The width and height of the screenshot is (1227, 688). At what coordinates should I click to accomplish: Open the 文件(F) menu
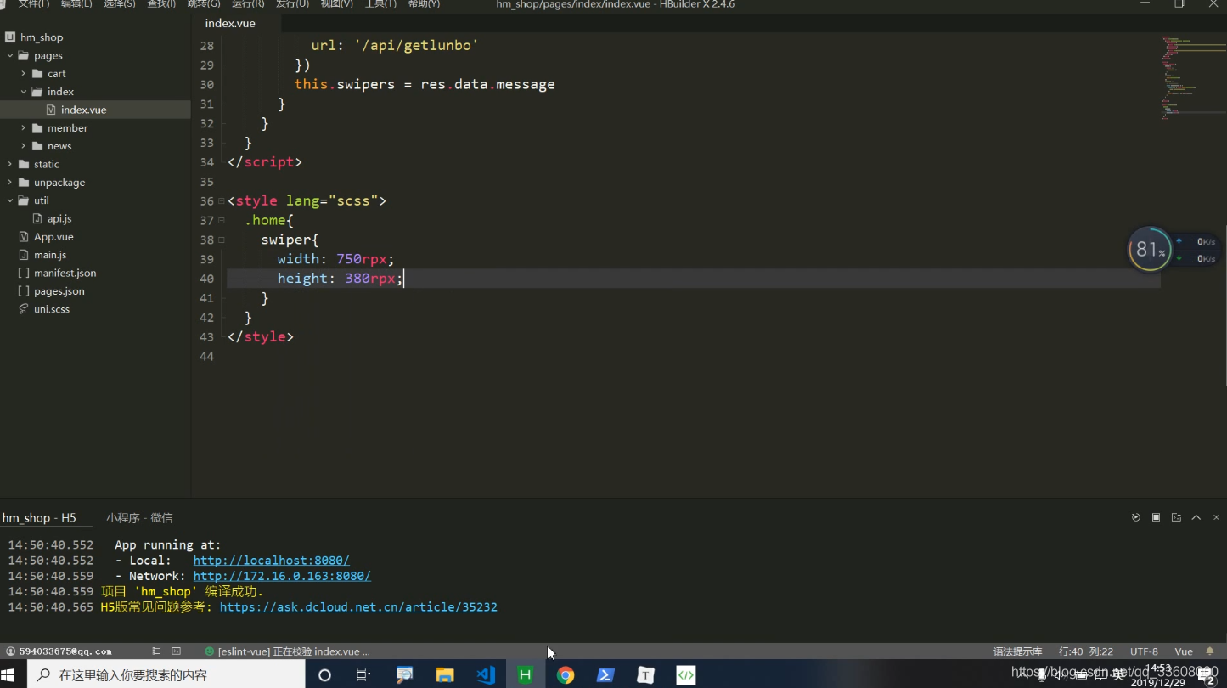(34, 4)
